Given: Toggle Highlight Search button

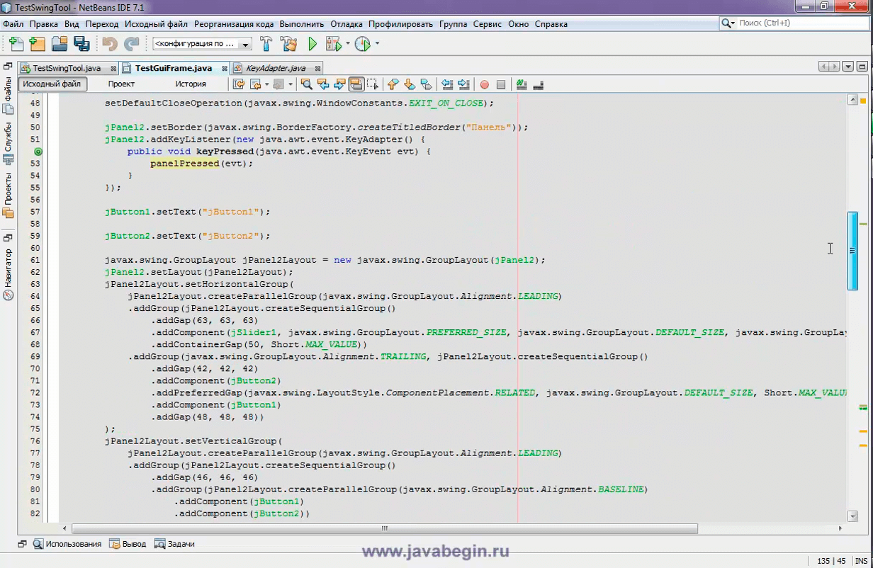Looking at the screenshot, I should (x=356, y=84).
